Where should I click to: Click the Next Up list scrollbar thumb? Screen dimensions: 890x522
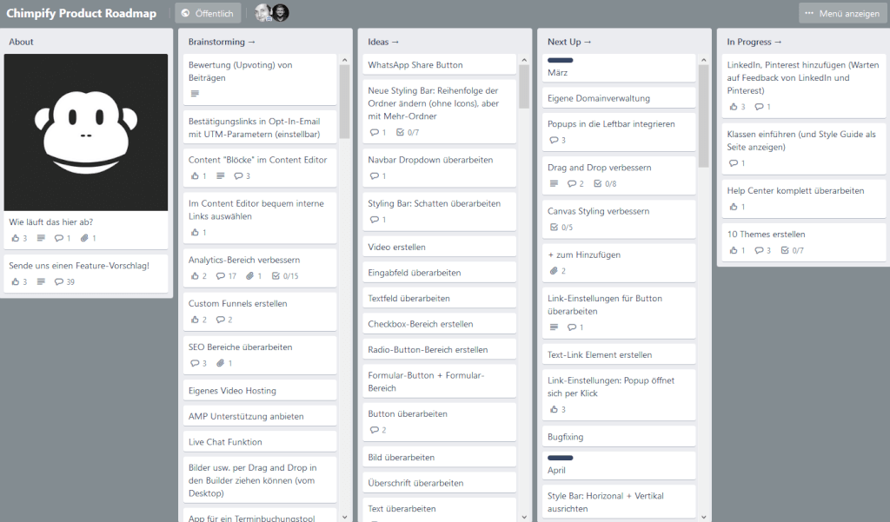pos(703,116)
